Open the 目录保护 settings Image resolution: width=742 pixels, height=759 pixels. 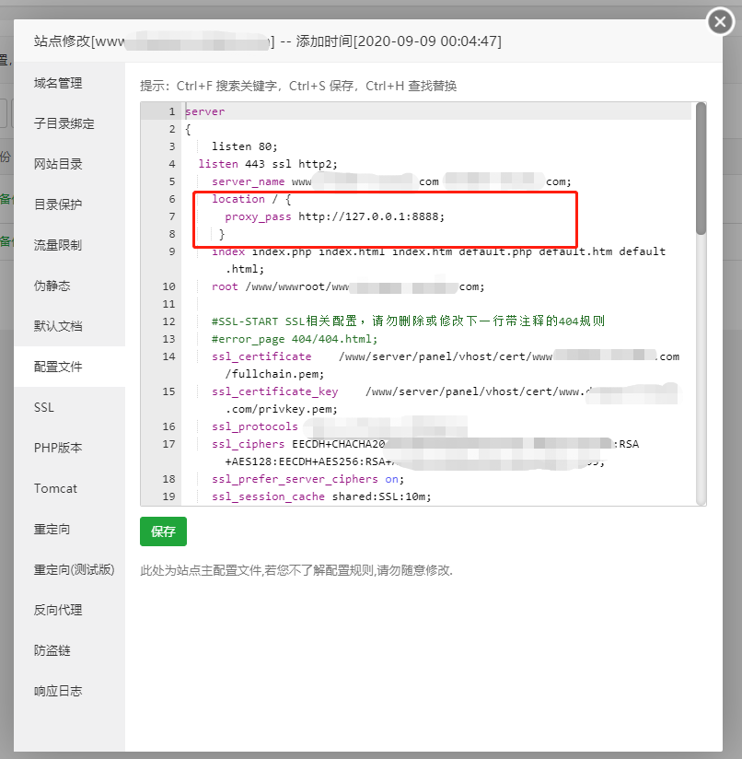coord(59,204)
